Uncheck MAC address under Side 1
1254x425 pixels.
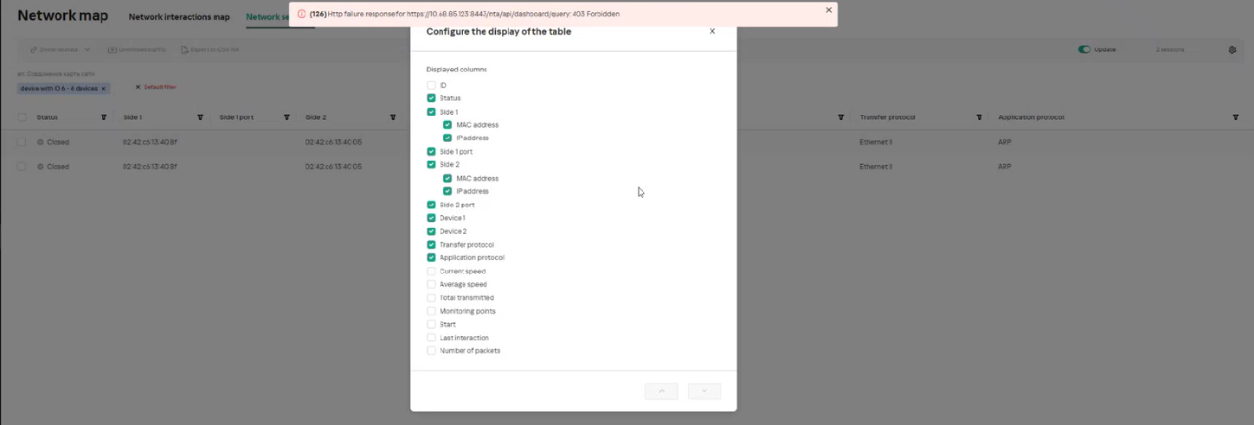tap(447, 125)
